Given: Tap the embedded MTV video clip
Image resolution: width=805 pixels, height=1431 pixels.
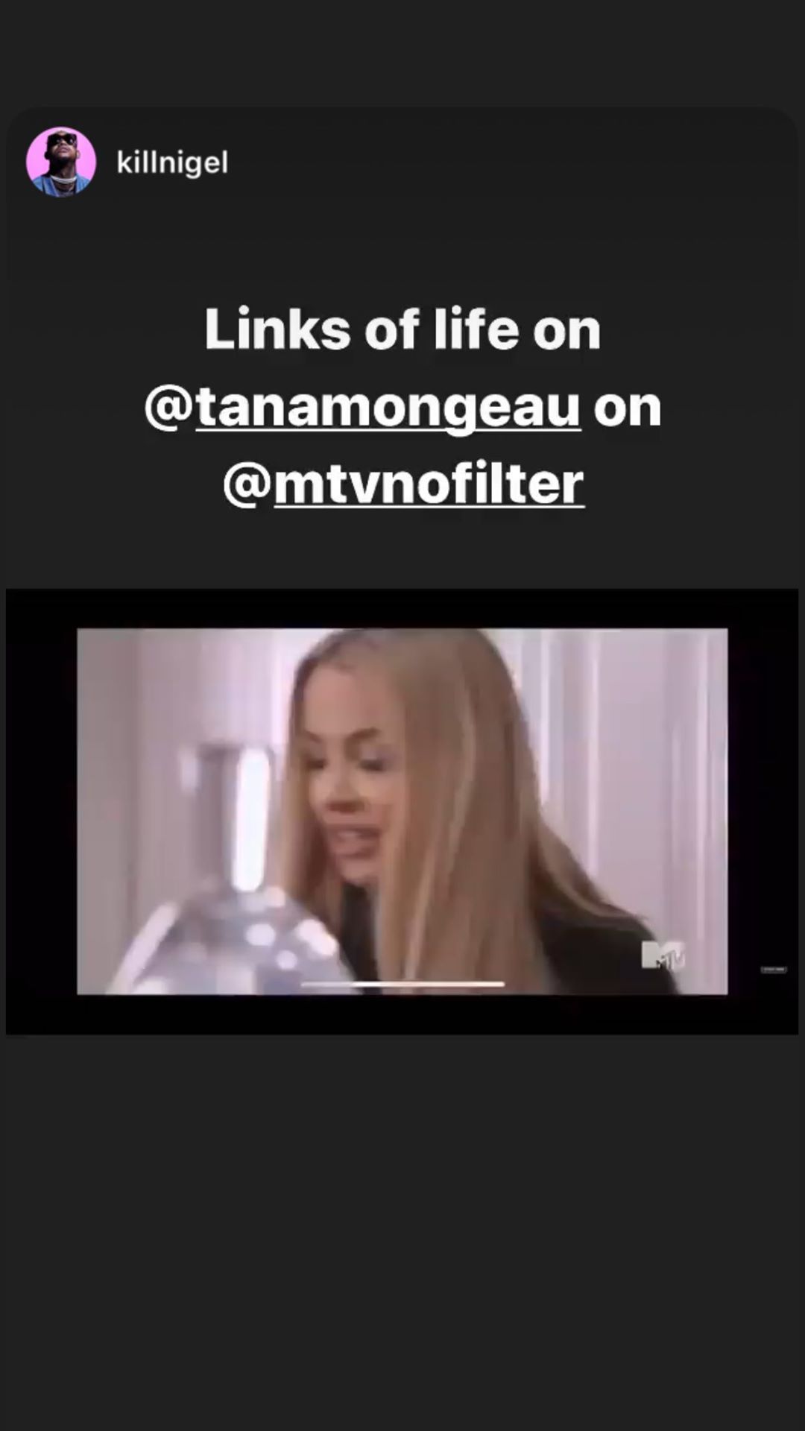Looking at the screenshot, I should pyautogui.click(x=402, y=811).
